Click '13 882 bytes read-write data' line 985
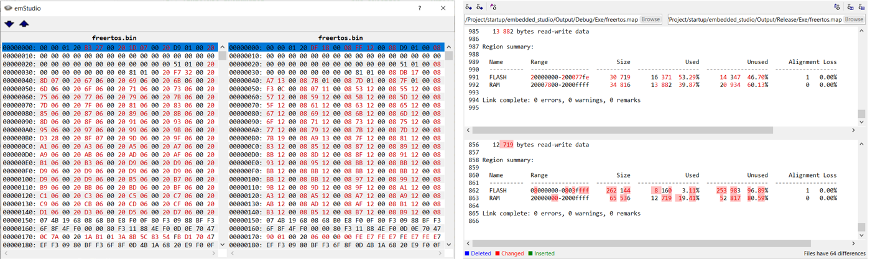The image size is (870, 259). click(x=540, y=31)
